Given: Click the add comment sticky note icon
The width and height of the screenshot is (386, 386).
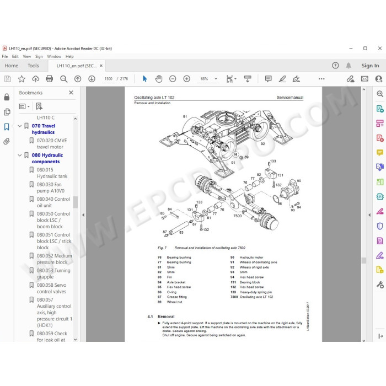Looking at the screenshot, I should point(269,79).
